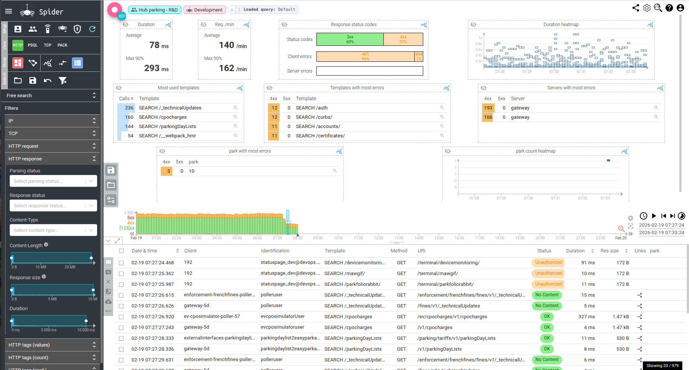Switch to the PSQL view tab
The image size is (689, 370).
coord(33,45)
